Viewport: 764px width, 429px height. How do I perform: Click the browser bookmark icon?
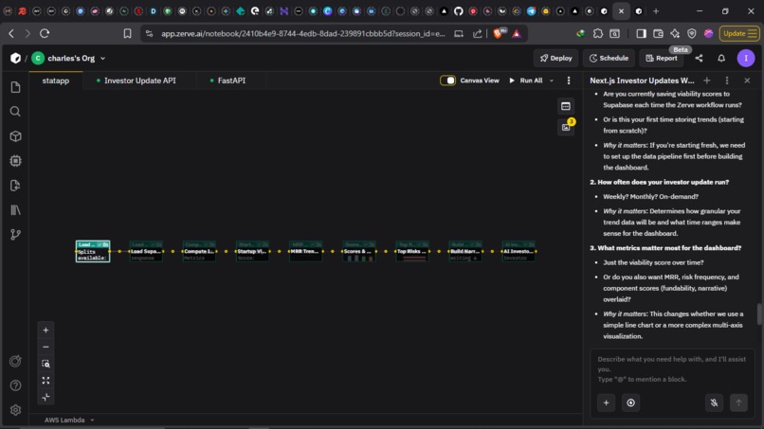127,33
